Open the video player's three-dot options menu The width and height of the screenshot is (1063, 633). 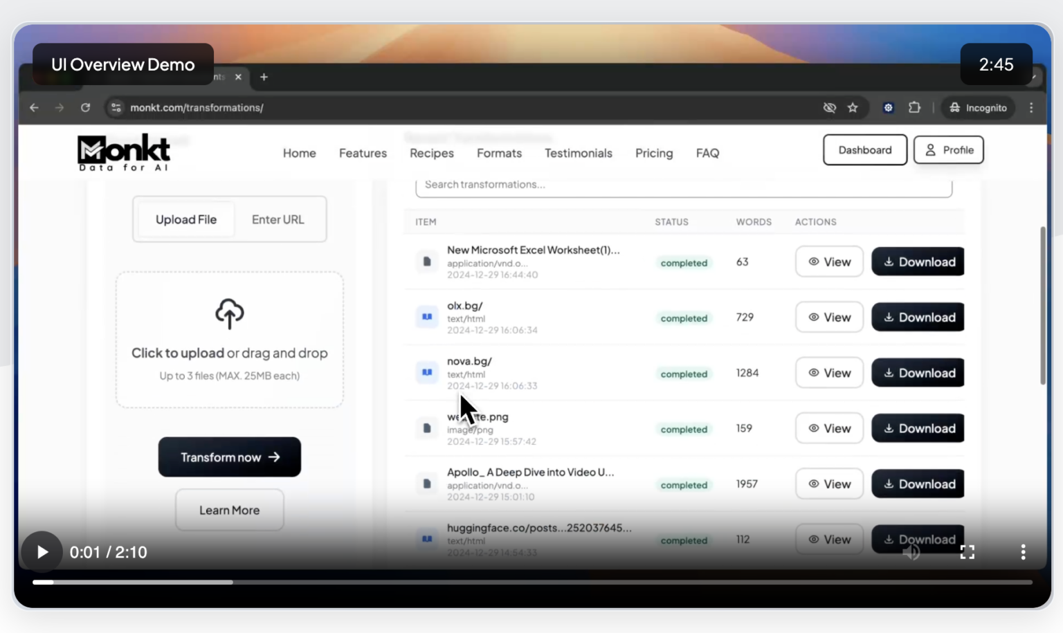(x=1023, y=552)
